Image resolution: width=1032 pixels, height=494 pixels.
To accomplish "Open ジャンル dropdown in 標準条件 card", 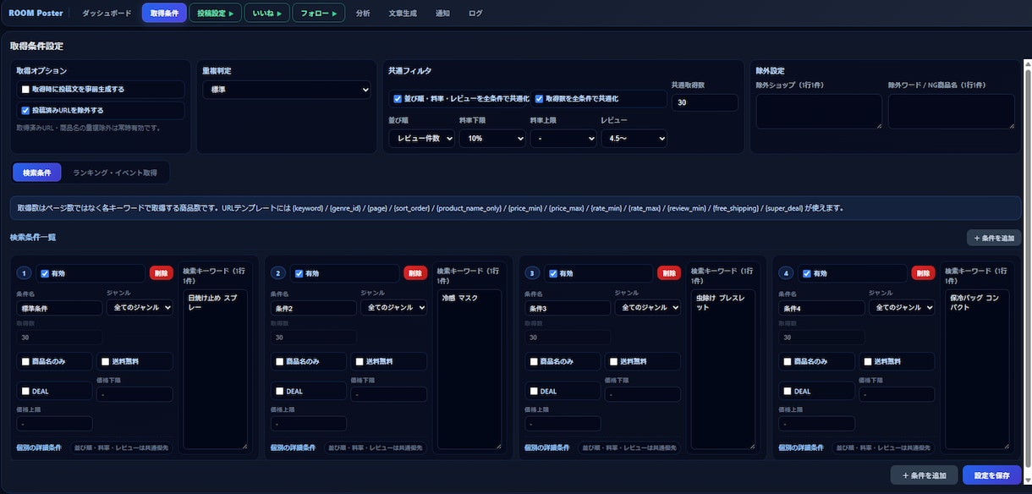I will [140, 308].
